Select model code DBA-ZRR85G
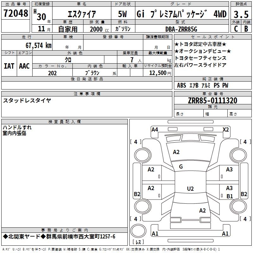The image size is (253, 253). coord(181,29)
